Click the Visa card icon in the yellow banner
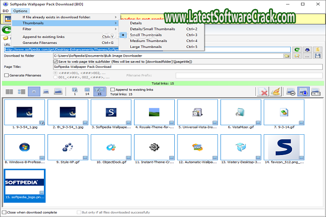 (x=8, y=19)
